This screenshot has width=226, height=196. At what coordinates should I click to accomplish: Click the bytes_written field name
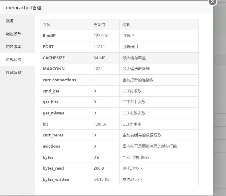point(56,179)
